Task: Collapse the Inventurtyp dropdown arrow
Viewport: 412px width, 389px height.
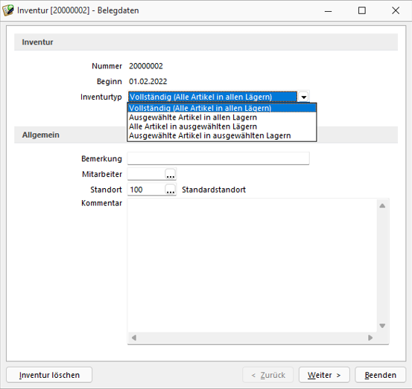Action: (x=303, y=97)
